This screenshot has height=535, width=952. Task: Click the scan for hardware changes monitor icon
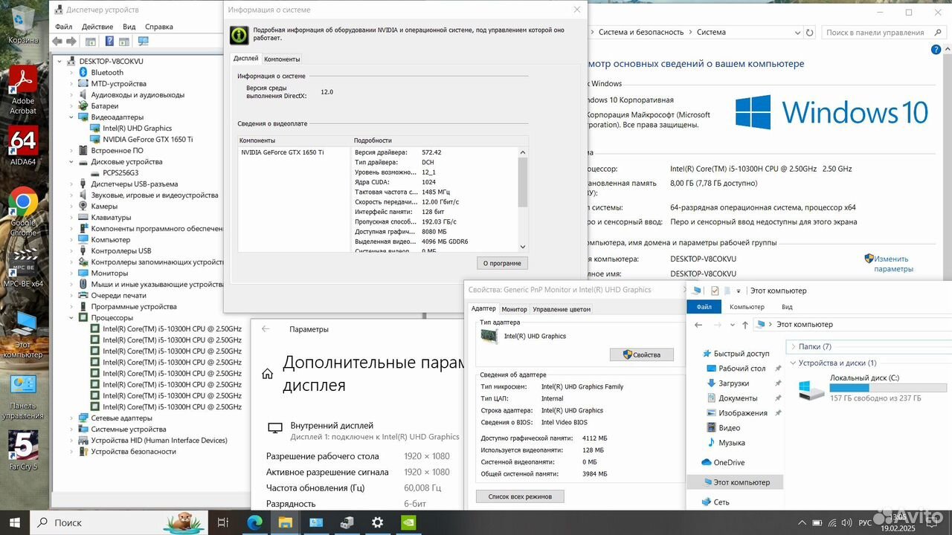point(144,42)
